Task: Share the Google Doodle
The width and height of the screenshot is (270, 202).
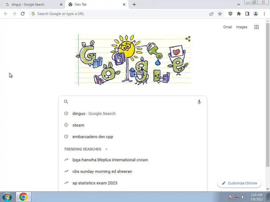Action: pos(188,39)
